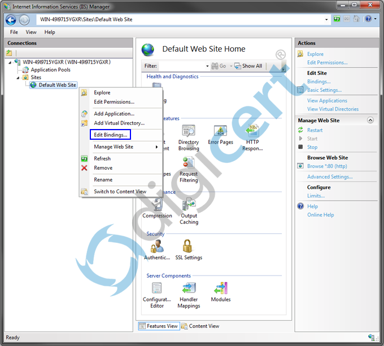Image resolution: width=384 pixels, height=346 pixels.
Task: Click the home icon in the address bar
Action: (356, 19)
